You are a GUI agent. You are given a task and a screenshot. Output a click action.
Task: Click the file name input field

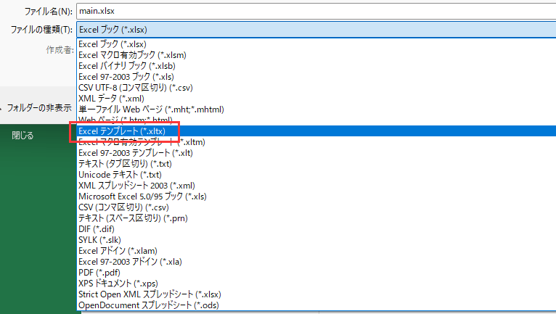[x=312, y=11]
